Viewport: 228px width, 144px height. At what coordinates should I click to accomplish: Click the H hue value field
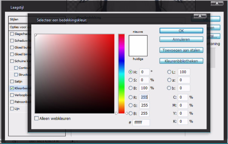(x=144, y=72)
